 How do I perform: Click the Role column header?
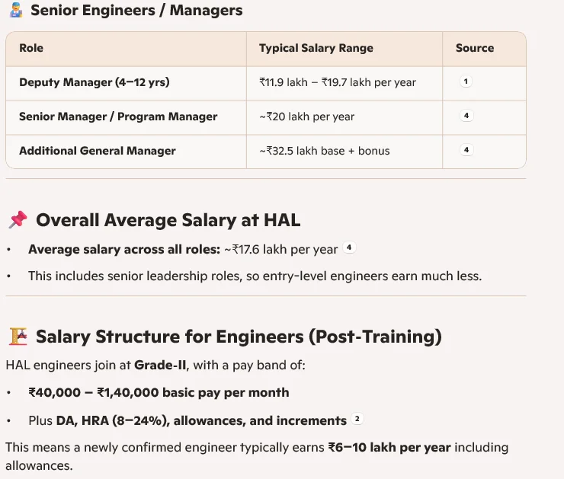31,48
